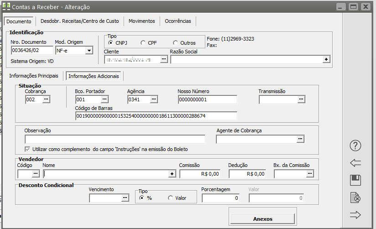The height and width of the screenshot is (229, 376).
Task: Select the CPF radio button
Action: pyautogui.click(x=143, y=43)
